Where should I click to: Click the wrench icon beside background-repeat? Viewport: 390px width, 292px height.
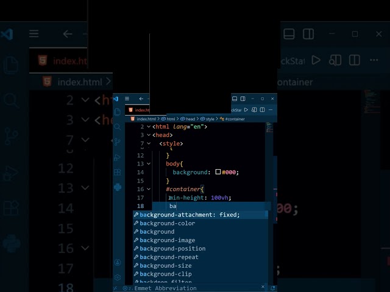(136, 257)
